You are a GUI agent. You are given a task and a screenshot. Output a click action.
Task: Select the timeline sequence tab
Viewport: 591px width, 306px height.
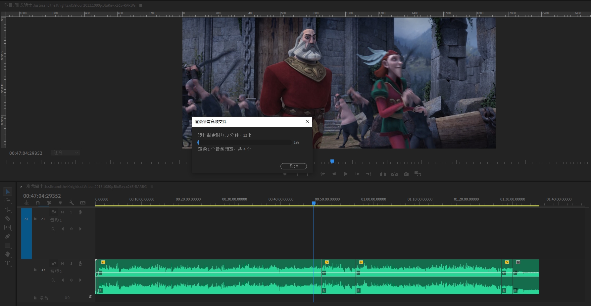tap(86, 187)
